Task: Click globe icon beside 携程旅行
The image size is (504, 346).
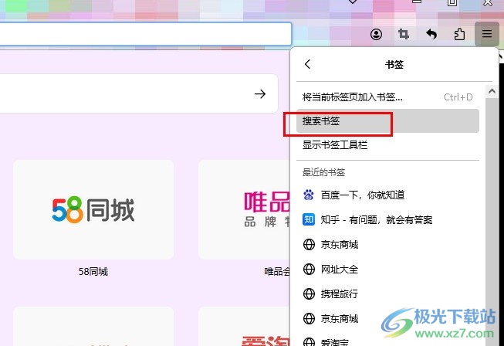Action: (x=309, y=293)
